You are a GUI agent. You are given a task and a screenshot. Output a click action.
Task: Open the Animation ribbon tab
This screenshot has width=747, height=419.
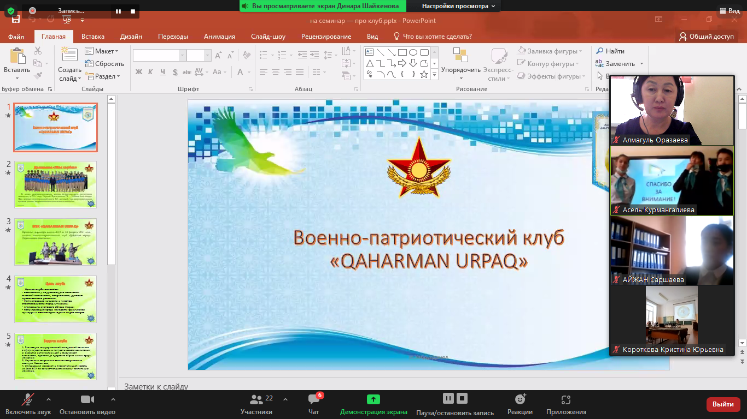click(x=219, y=37)
